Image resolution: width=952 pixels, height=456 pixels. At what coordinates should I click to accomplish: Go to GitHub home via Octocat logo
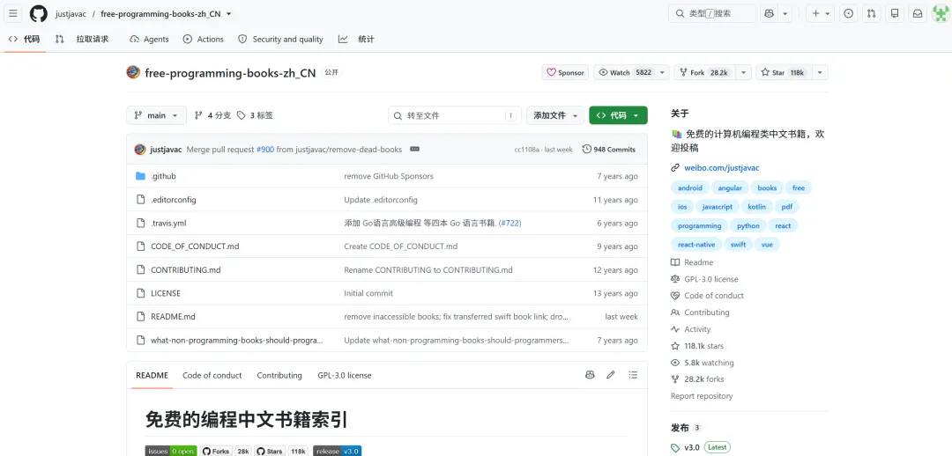pos(38,13)
